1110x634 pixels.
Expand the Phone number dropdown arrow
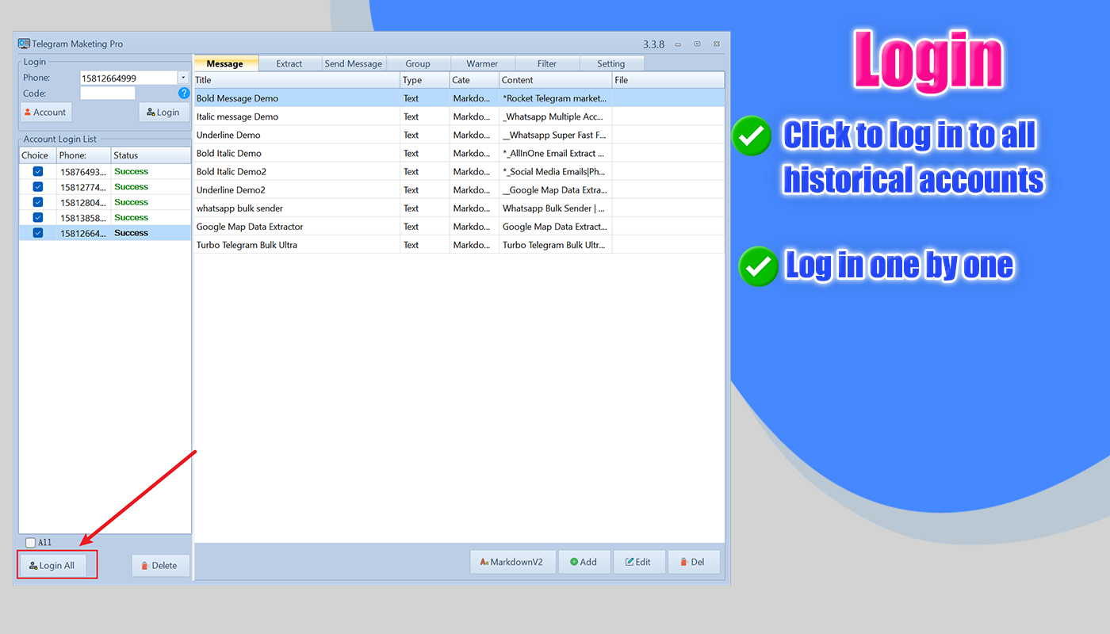[x=183, y=78]
